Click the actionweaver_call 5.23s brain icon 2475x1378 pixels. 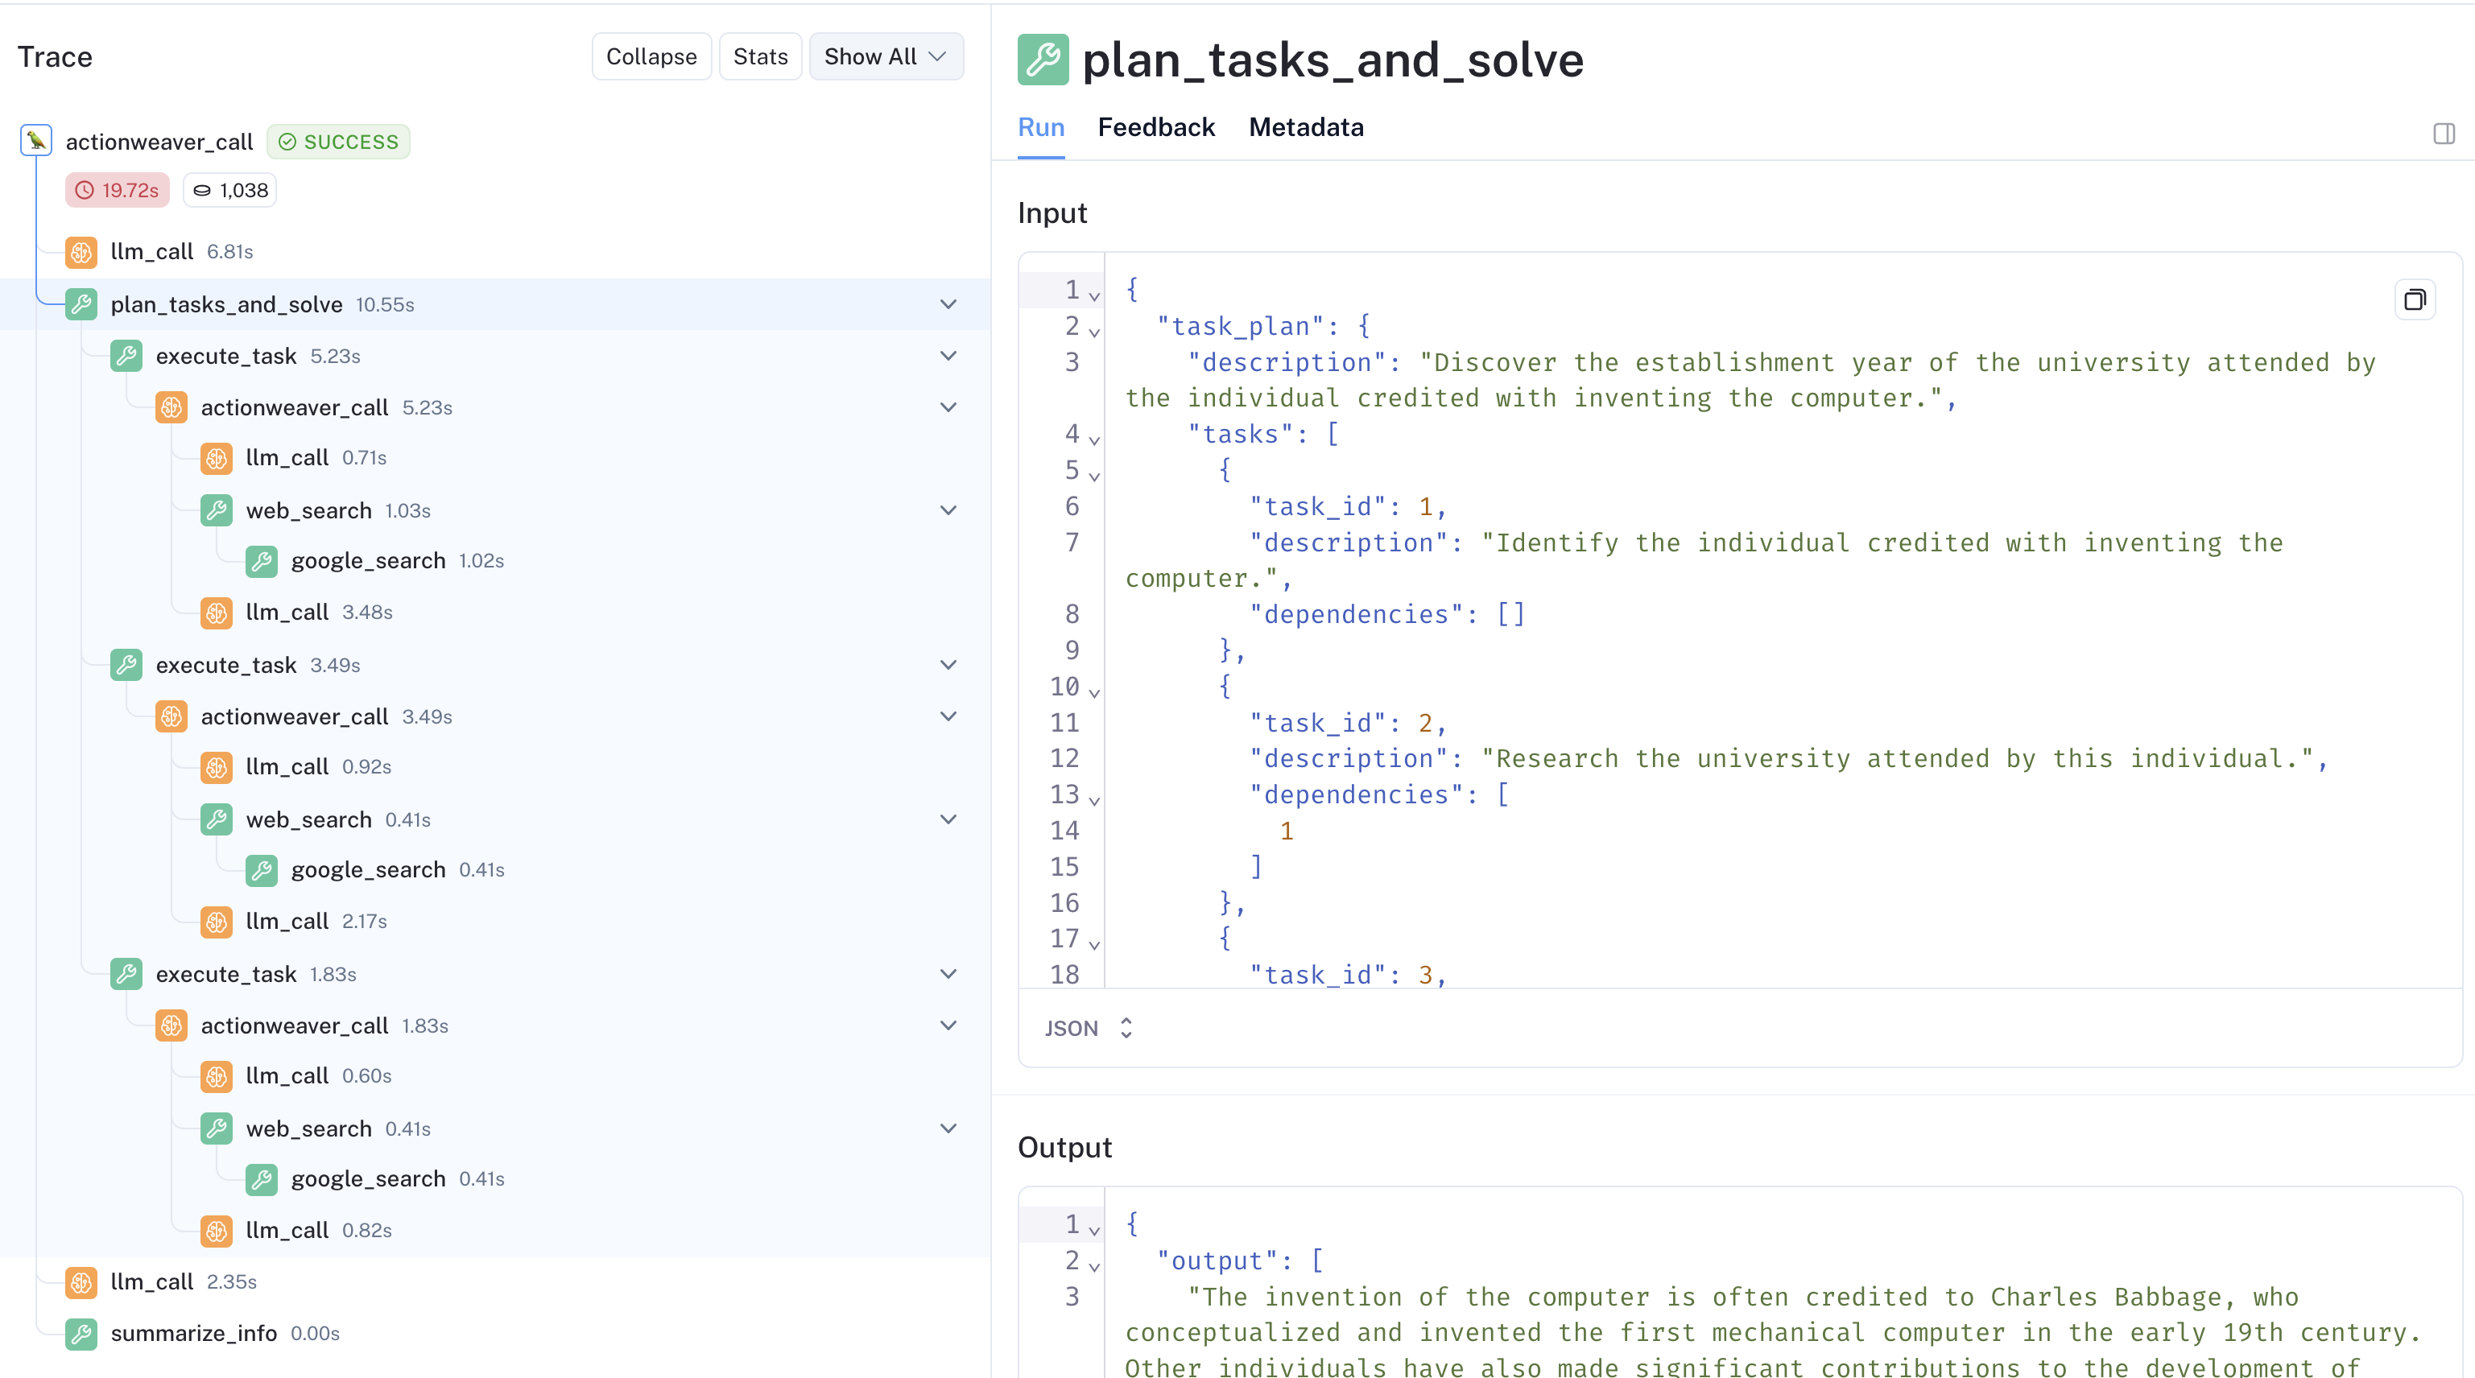tap(171, 407)
